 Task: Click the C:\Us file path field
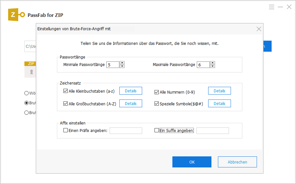coord(30,46)
